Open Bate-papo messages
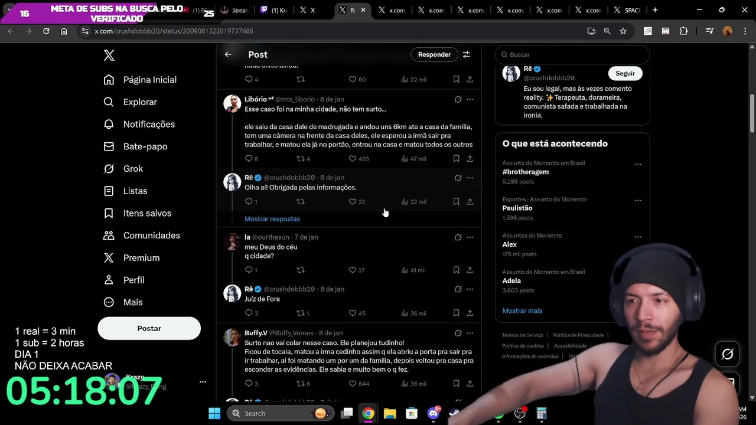The image size is (756, 425). [x=135, y=146]
